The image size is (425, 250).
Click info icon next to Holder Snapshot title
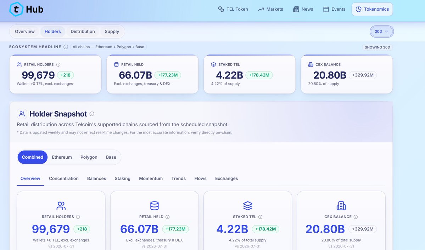92,114
